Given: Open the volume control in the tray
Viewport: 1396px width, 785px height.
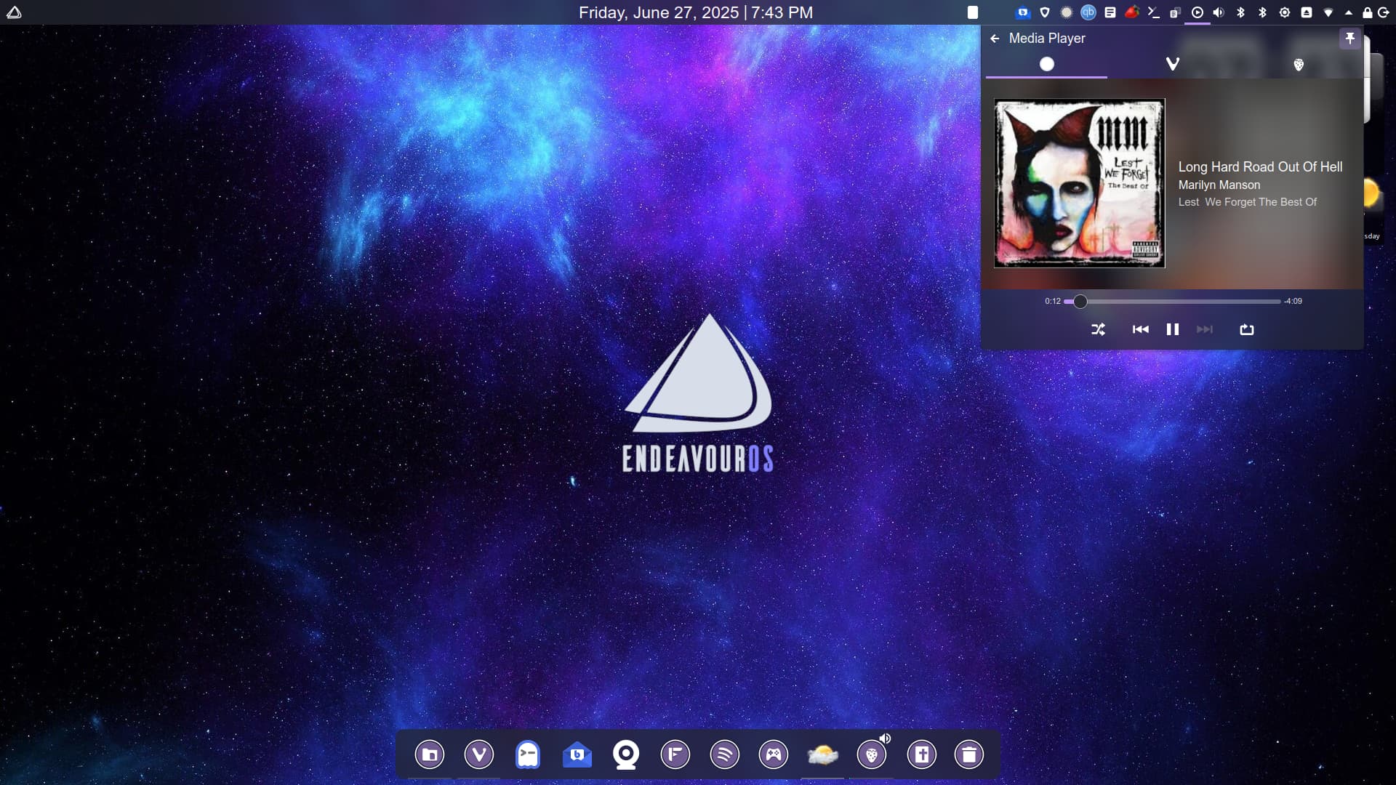Looking at the screenshot, I should 1219,12.
